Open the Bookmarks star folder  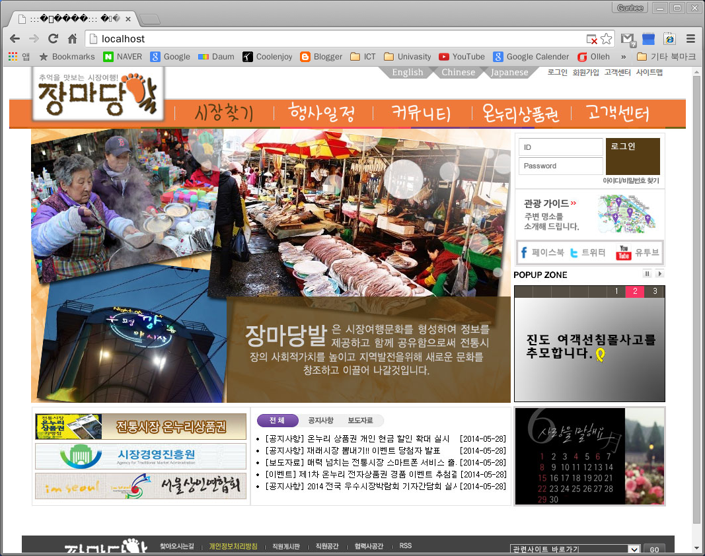[67, 57]
